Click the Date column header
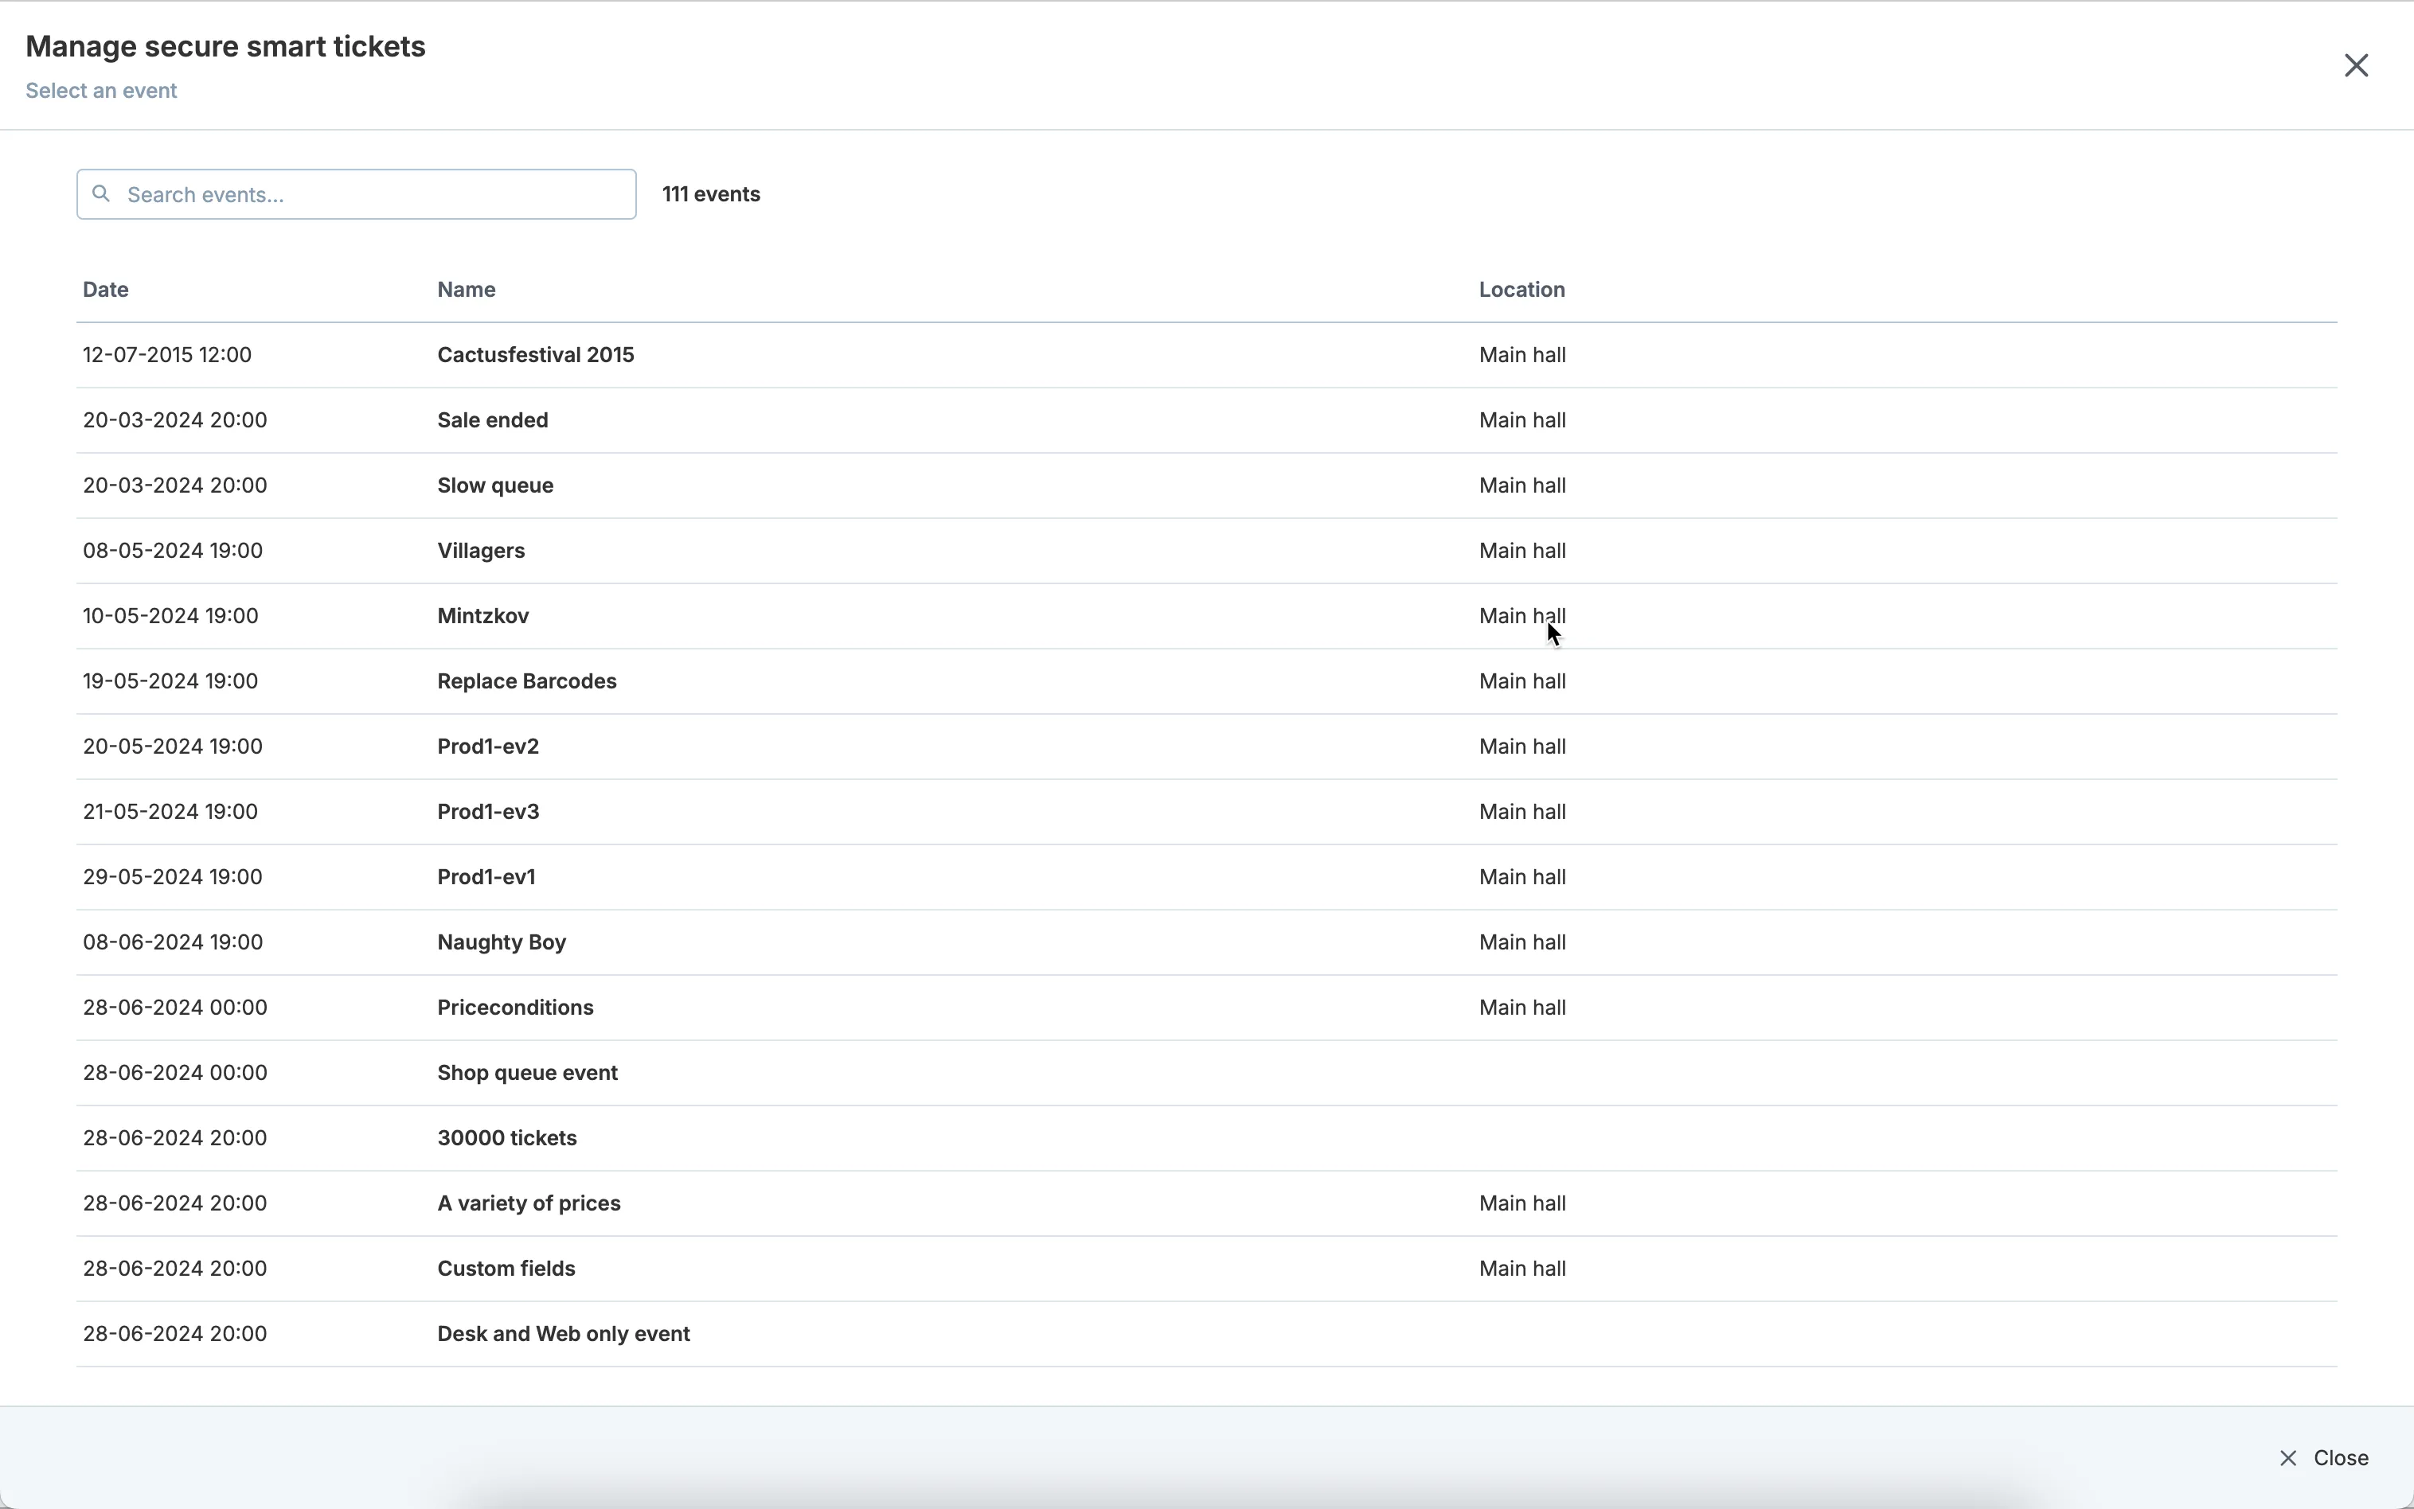2414x1509 pixels. point(106,290)
